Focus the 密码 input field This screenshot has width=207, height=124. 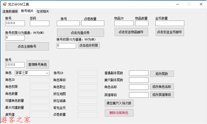click(39, 23)
